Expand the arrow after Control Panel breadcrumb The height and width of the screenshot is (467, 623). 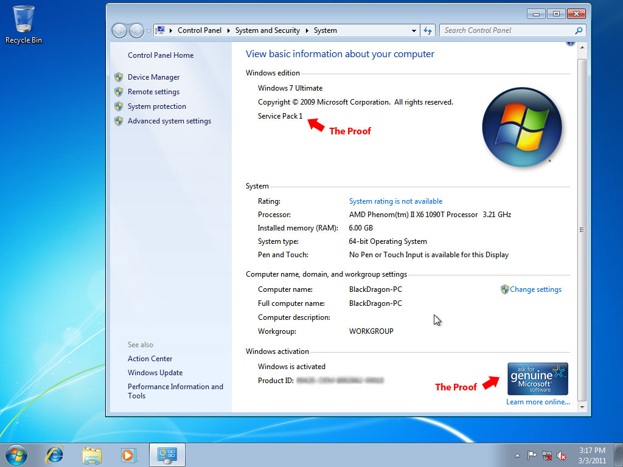click(x=229, y=30)
